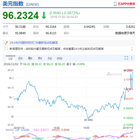The image size is (140, 140).
Task: Click the timestamp 2018-11-02 20:34:41
Action: (x=64, y=17)
